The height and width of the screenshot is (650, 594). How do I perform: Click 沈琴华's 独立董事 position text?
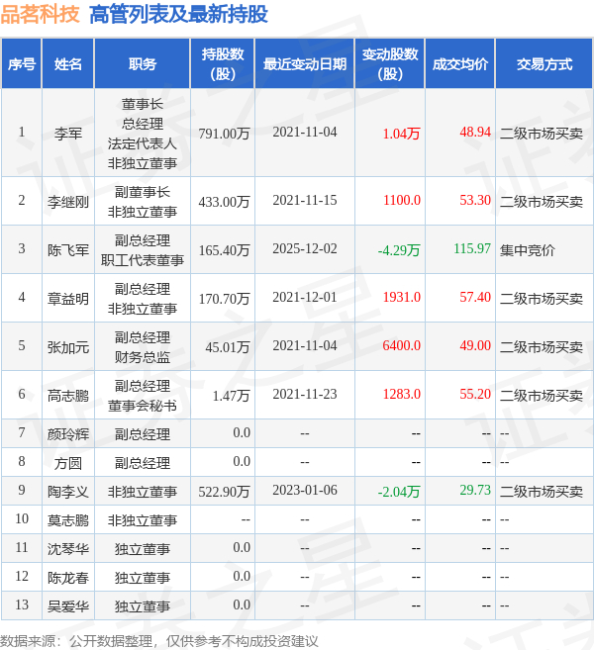click(x=143, y=549)
